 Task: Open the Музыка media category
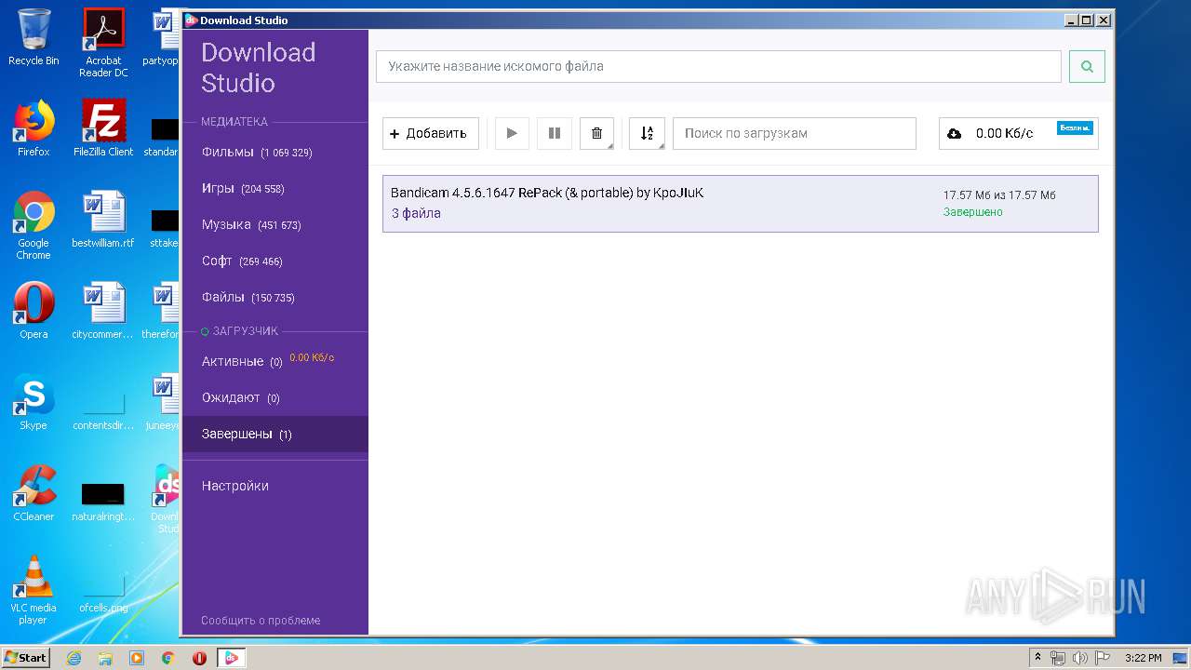(x=275, y=224)
